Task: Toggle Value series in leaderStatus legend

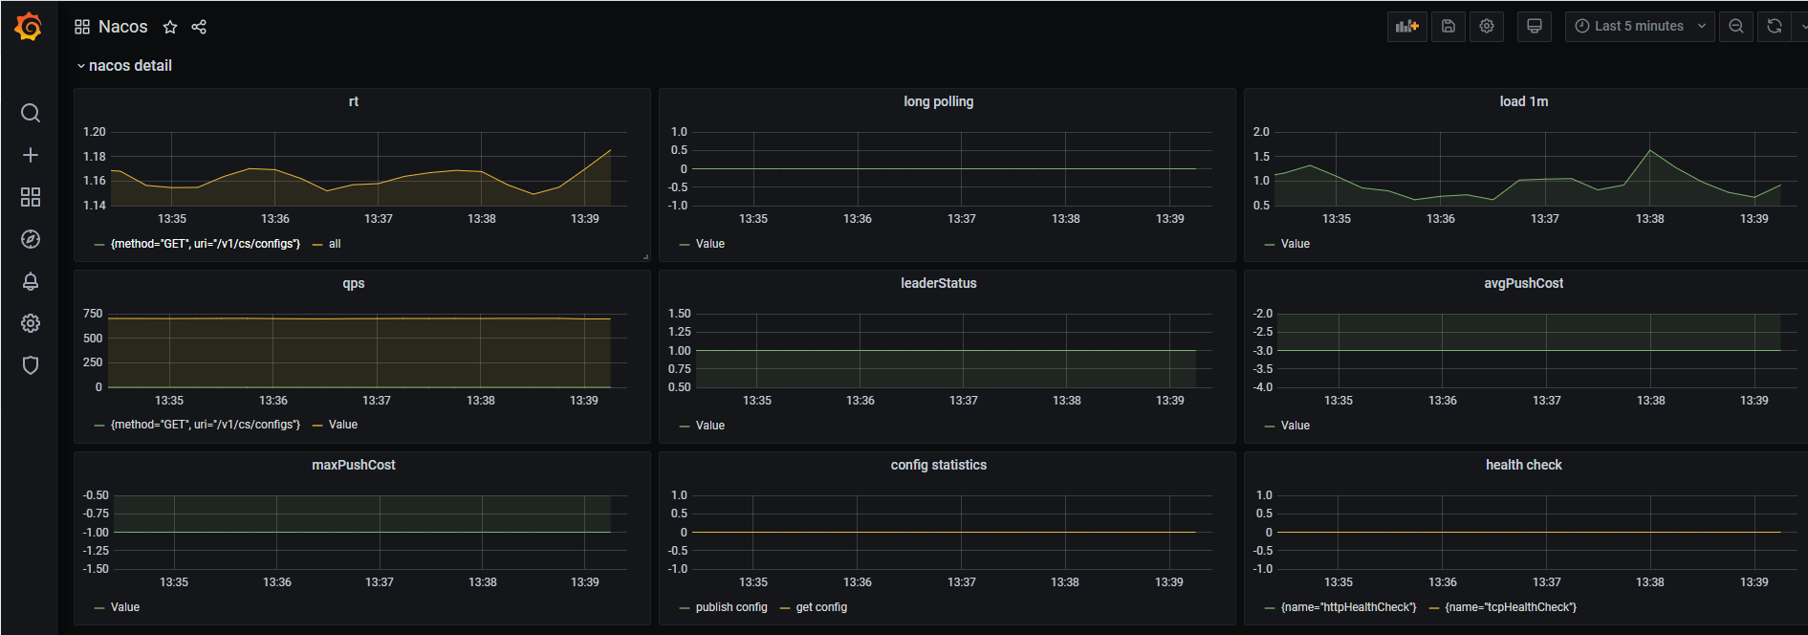Action: [x=710, y=426]
